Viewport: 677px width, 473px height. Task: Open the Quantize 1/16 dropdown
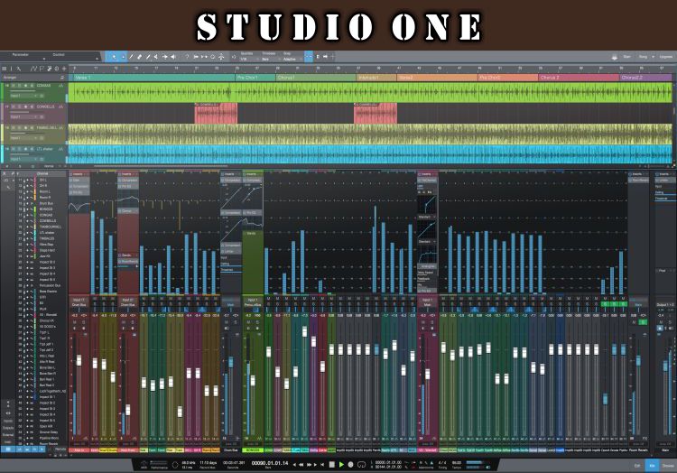(249, 59)
